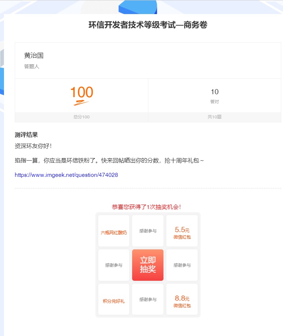
Task: Select the 六瓶网红酸奶 prize tile
Action: [114, 231]
